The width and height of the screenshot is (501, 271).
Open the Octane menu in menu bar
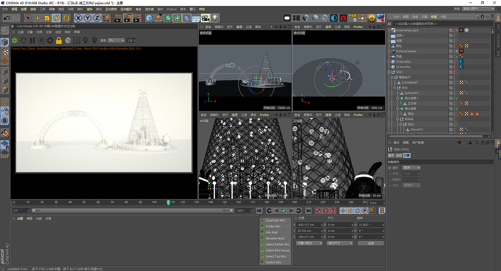[171, 9]
